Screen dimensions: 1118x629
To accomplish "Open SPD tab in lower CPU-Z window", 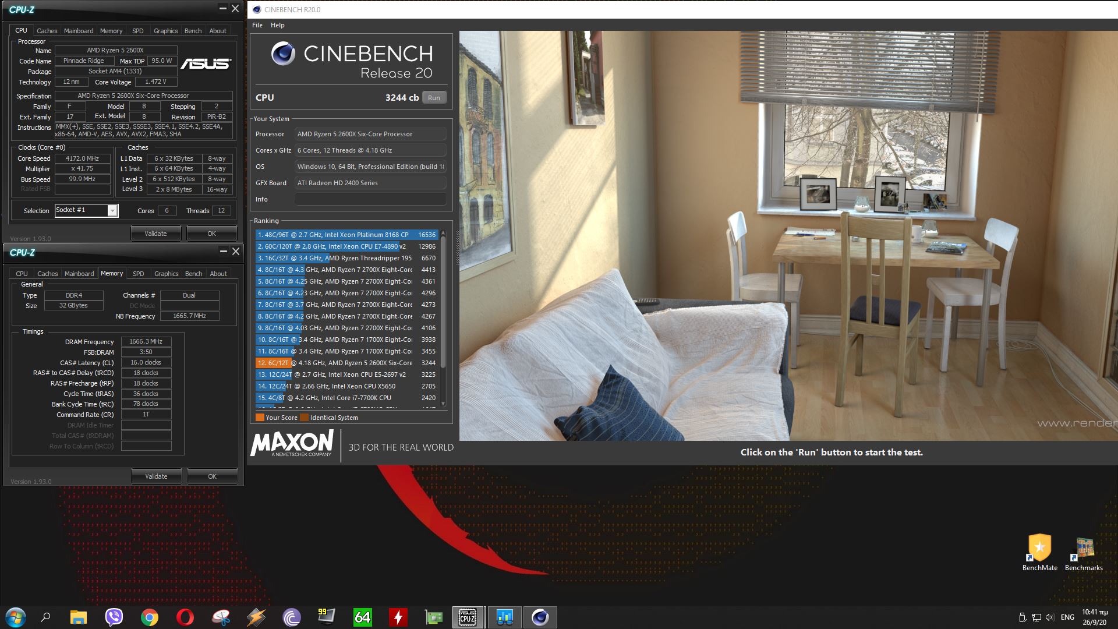I will (x=139, y=274).
